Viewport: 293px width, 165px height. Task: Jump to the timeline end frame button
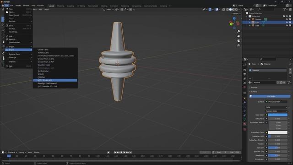tap(130, 152)
